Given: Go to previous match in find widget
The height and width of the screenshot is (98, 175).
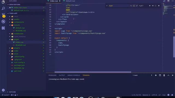Looking at the screenshot, I should [150, 6].
